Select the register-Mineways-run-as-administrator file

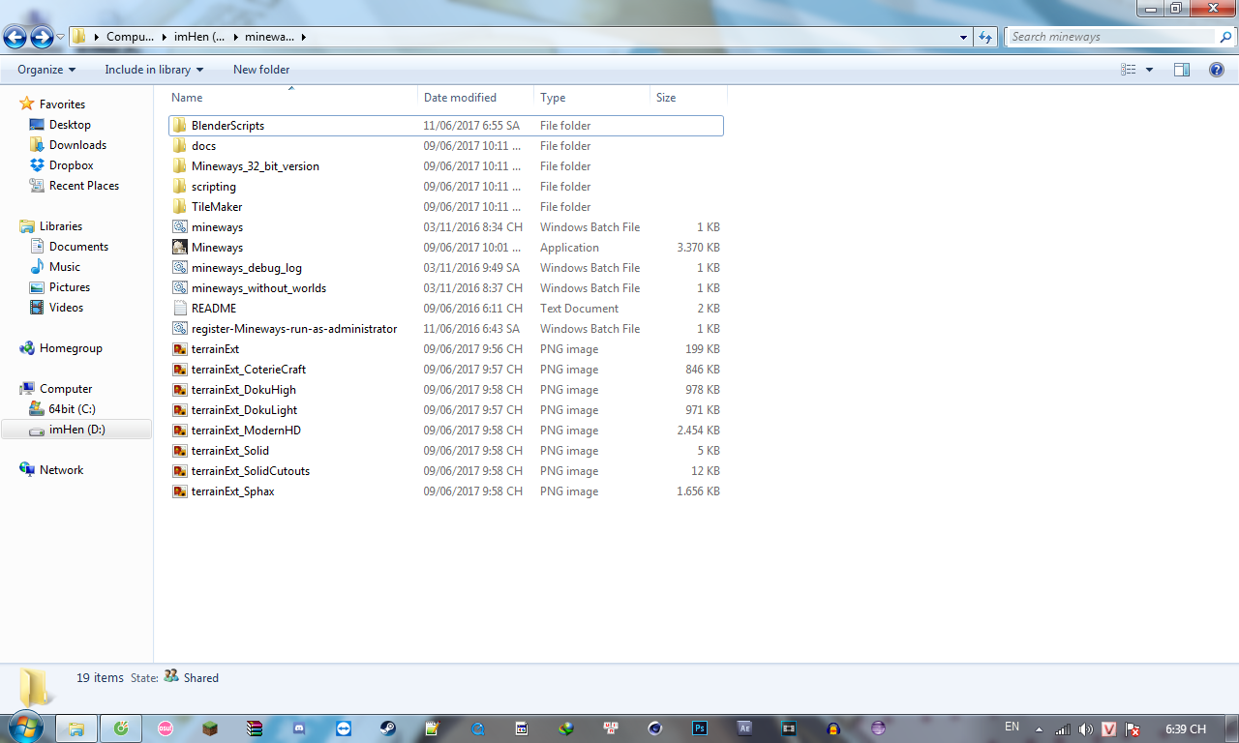pos(446,329)
